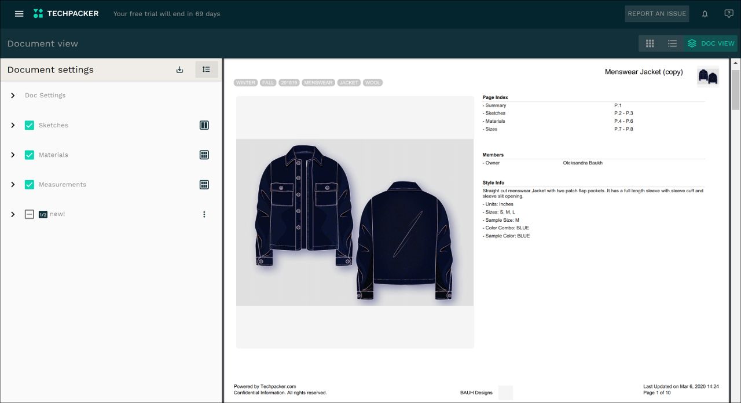741x403 pixels.
Task: Click the notification bell icon
Action: (705, 13)
